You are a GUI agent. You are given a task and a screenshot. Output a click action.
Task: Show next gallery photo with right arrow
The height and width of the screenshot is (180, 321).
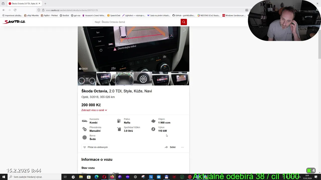coord(184,30)
